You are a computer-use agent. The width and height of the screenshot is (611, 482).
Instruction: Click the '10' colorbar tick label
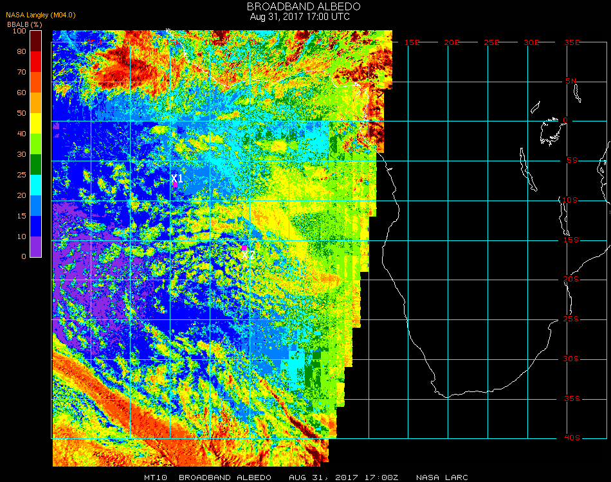pos(21,237)
